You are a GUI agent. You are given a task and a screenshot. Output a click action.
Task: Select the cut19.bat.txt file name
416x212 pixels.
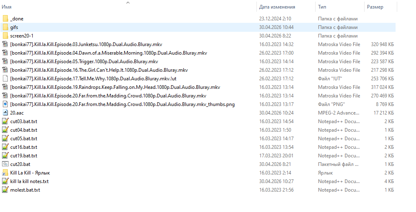tap(24, 156)
